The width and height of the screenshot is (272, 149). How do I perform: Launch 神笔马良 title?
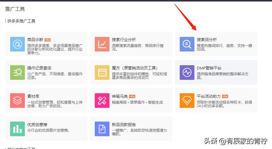[120, 96]
